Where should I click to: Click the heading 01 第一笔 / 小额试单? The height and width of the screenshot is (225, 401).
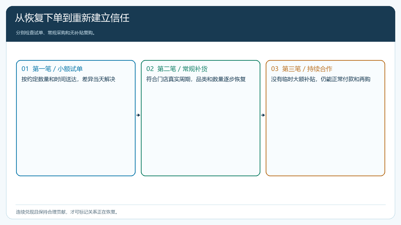[52, 69]
